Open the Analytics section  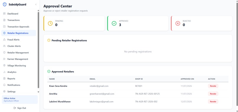[19, 72]
